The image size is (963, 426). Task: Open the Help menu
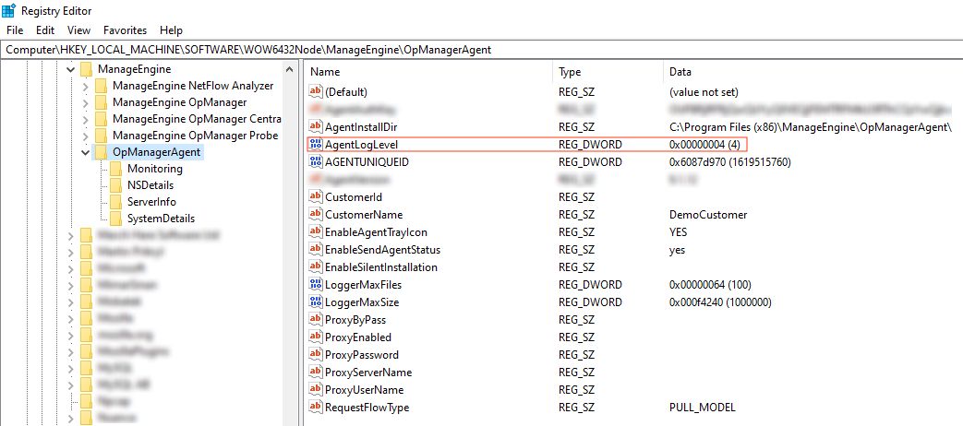[x=171, y=30]
